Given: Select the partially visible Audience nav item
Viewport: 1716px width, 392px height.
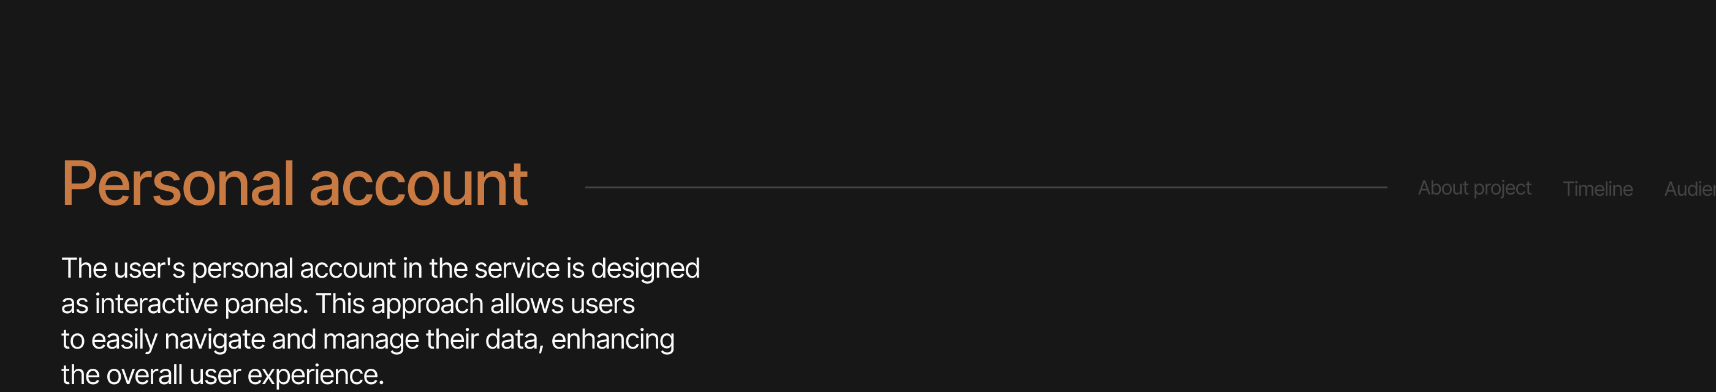Looking at the screenshot, I should [x=1690, y=189].
